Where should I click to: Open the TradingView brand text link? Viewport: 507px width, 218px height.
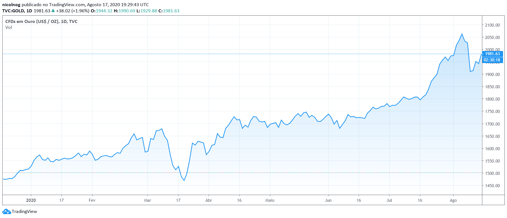[24, 212]
